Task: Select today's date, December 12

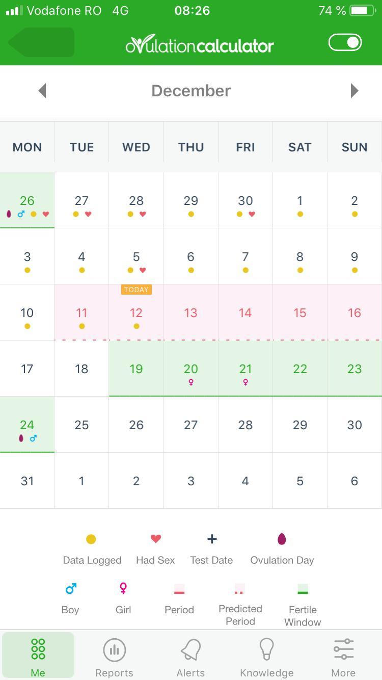Action: tap(136, 312)
